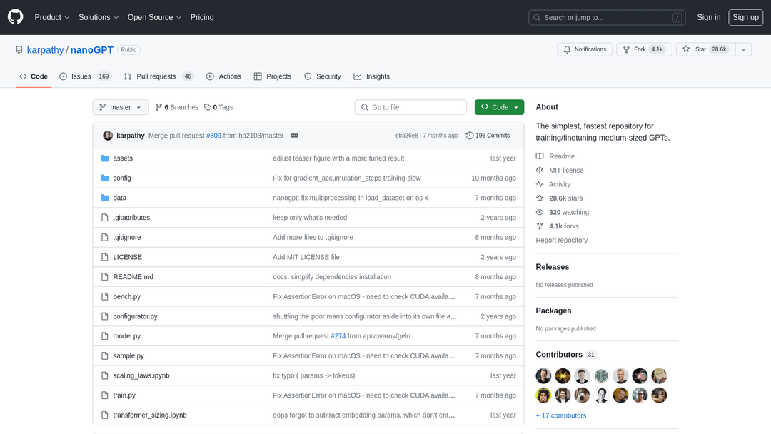Open the Actions tab
771x434 pixels.
[x=223, y=76]
